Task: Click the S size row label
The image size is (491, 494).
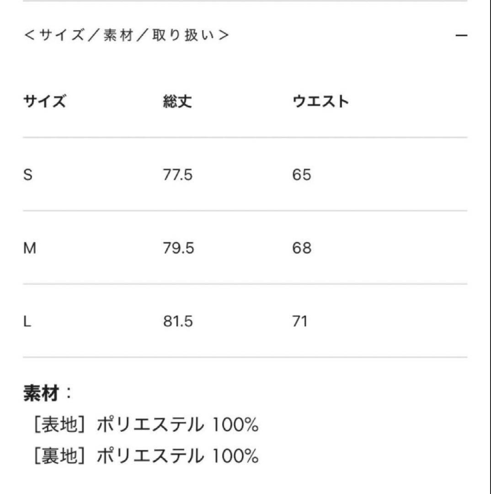Action: 27,174
